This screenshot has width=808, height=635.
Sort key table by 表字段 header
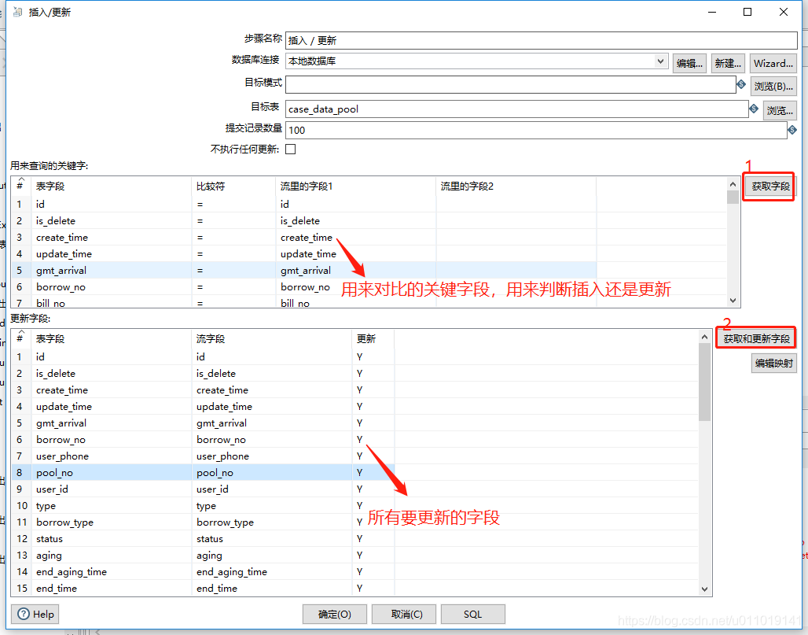111,186
